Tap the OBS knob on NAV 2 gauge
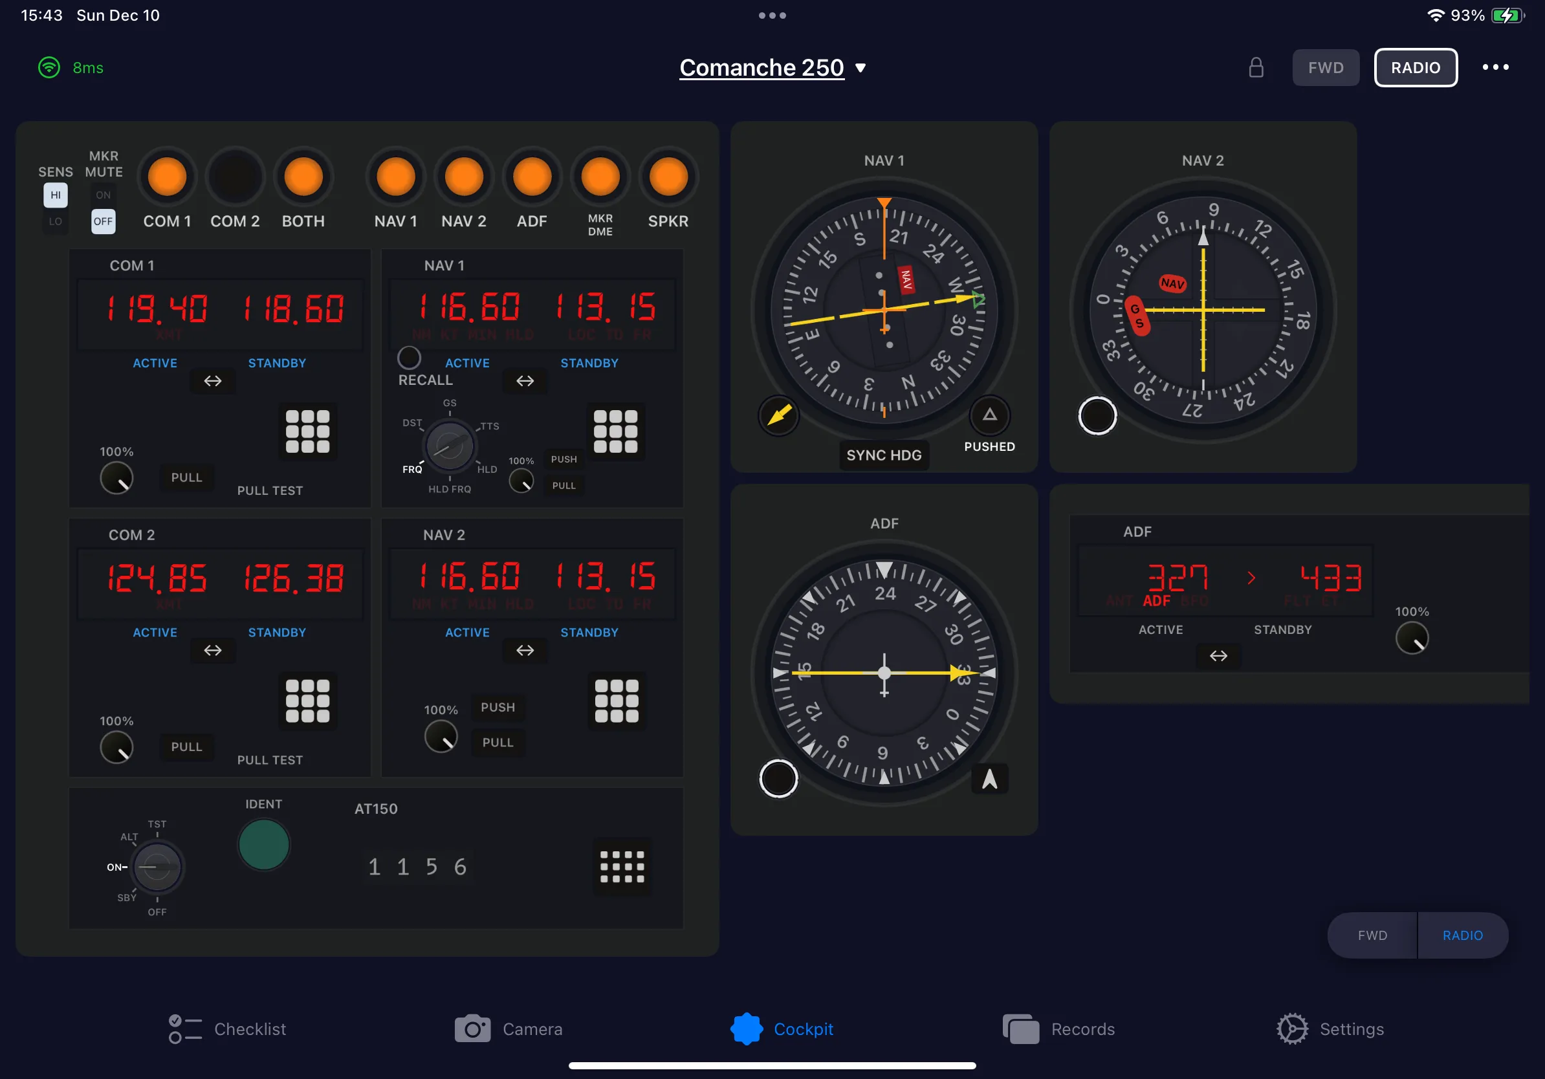This screenshot has width=1545, height=1079. [1097, 415]
